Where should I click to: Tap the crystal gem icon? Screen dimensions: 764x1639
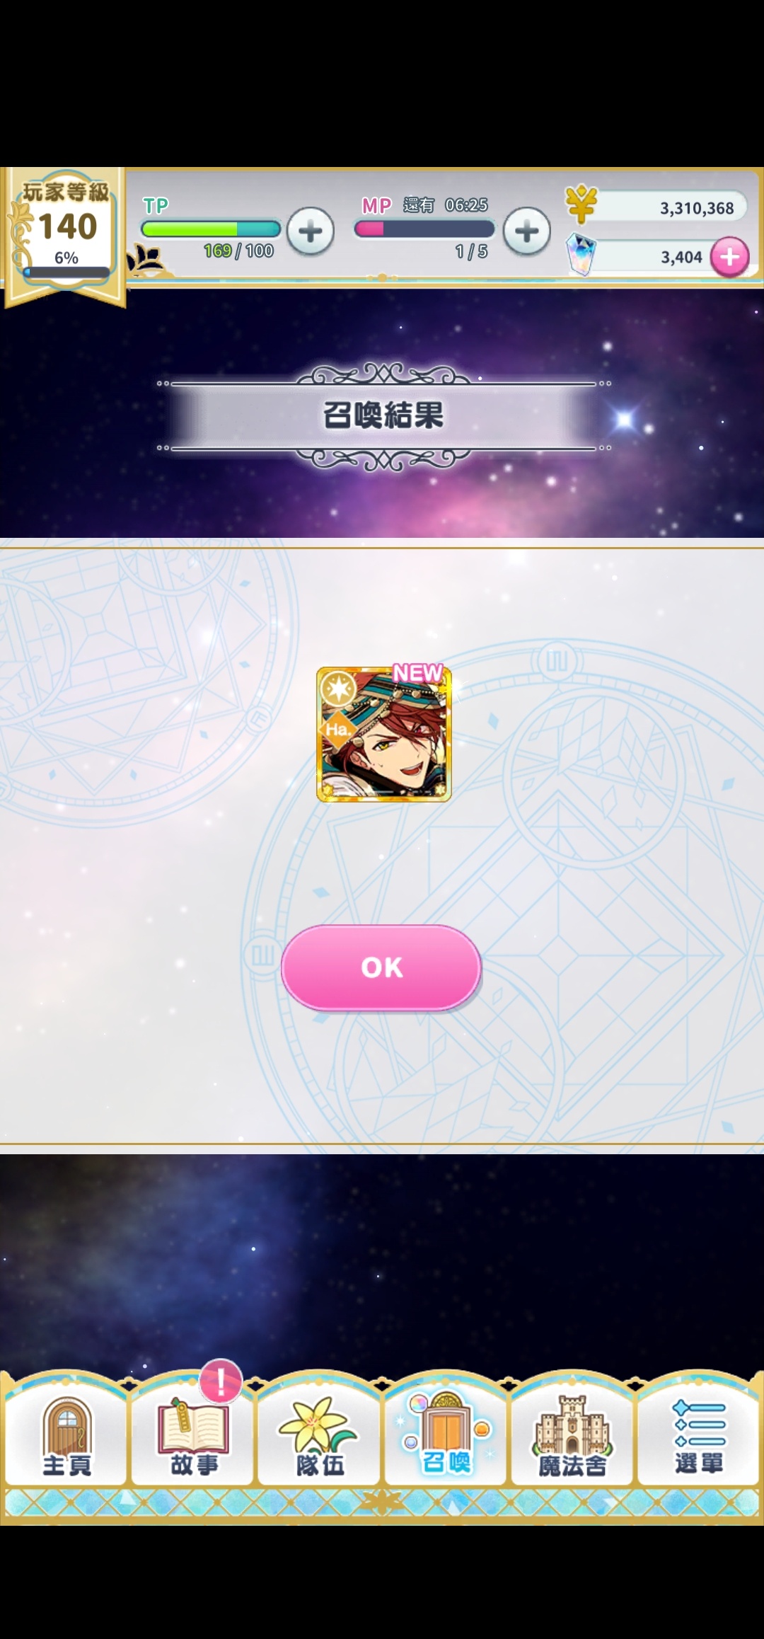tap(581, 255)
